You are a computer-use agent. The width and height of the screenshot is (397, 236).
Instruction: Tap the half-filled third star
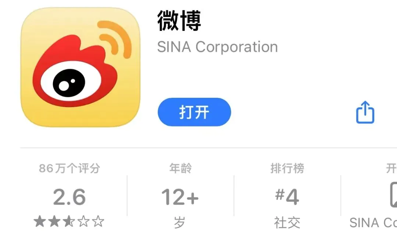coord(69,221)
